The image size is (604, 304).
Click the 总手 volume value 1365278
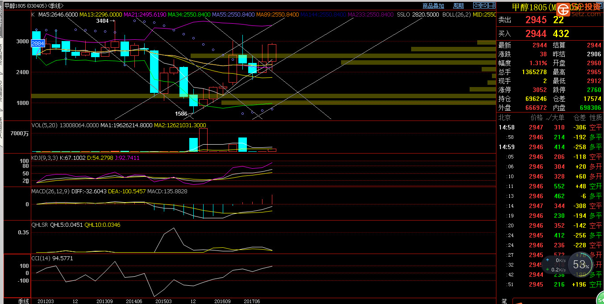pyautogui.click(x=534, y=72)
